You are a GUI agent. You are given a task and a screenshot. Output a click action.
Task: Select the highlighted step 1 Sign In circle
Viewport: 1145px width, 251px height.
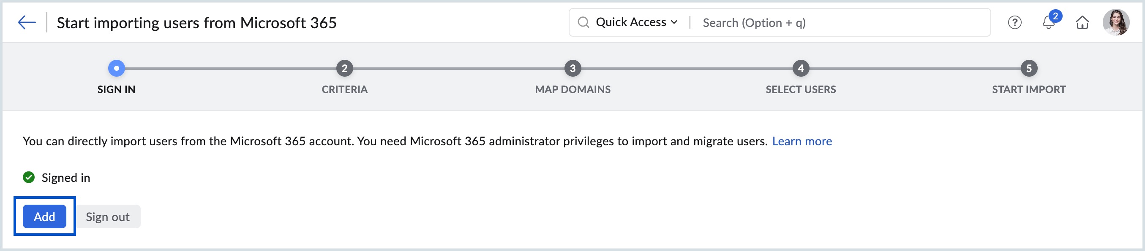pyautogui.click(x=116, y=68)
